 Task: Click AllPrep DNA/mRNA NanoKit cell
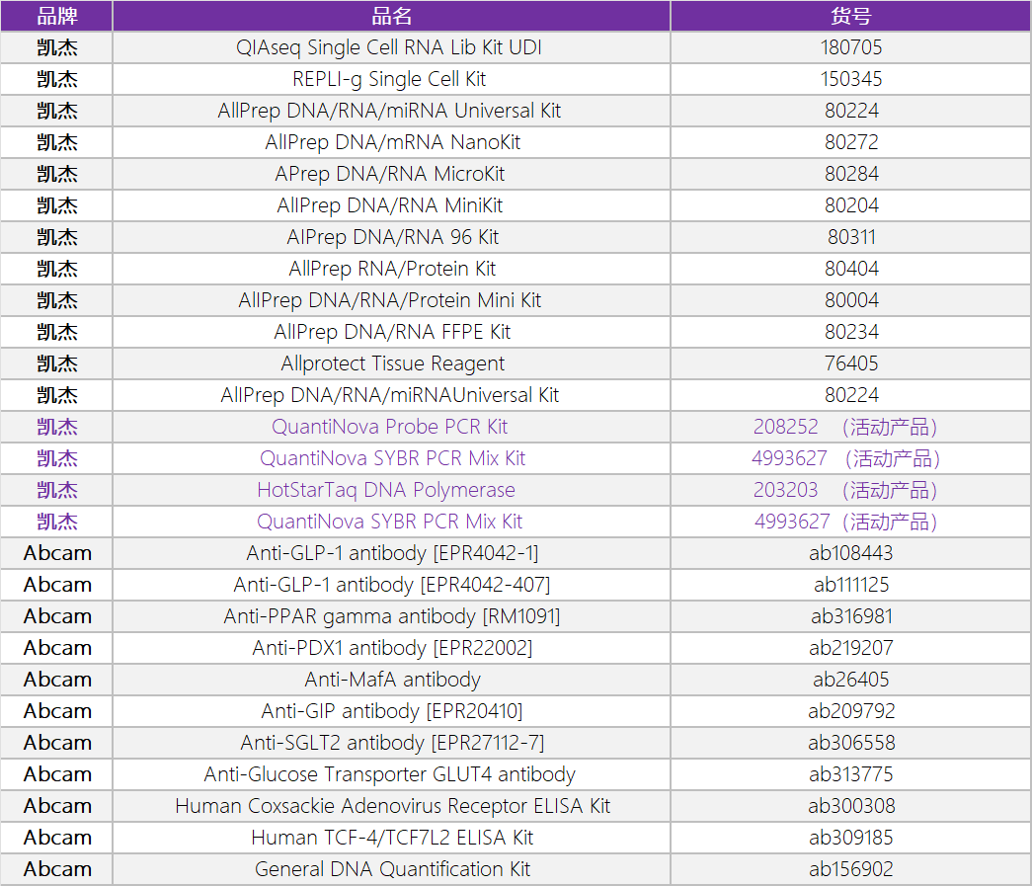pos(392,142)
